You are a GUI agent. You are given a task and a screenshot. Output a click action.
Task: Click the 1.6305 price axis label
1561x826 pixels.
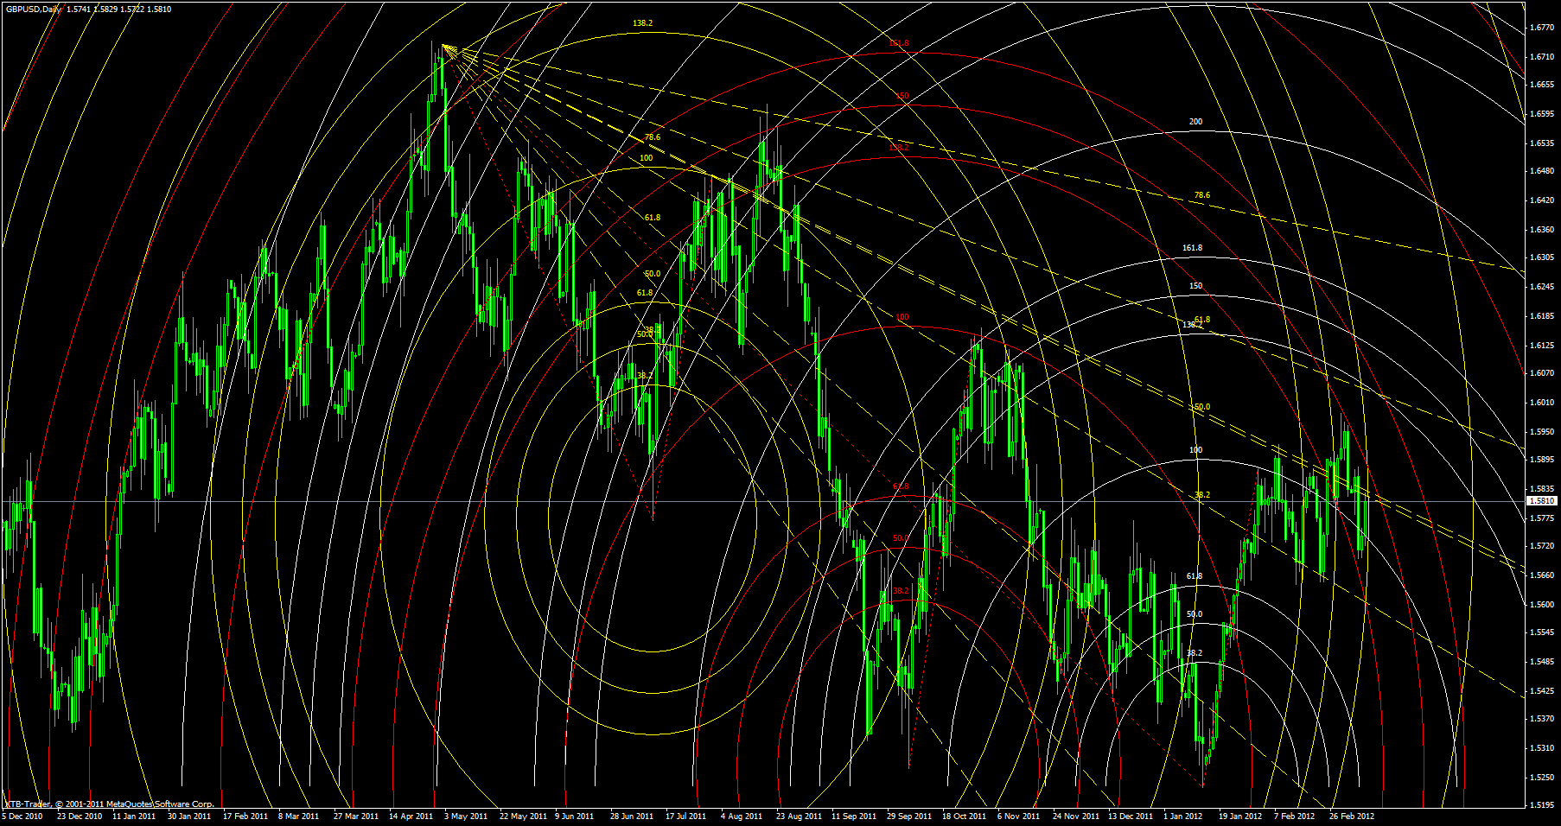(x=1541, y=257)
